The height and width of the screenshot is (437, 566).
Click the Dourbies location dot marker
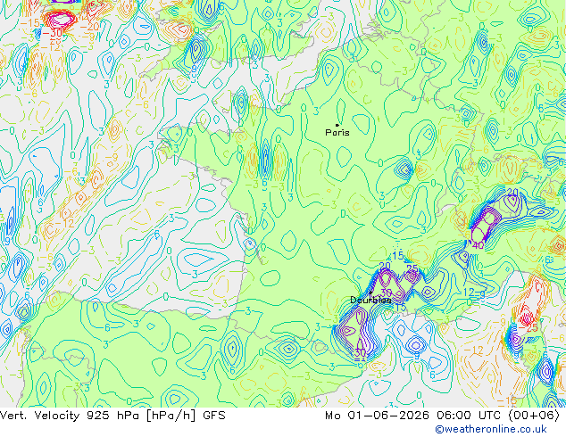370,293
